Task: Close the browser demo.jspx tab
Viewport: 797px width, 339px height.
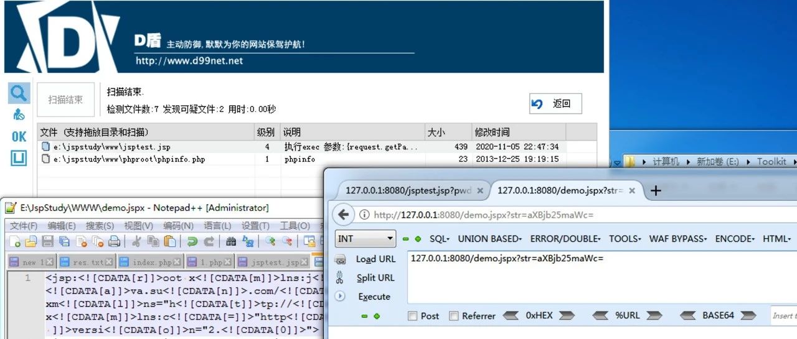Action: (x=633, y=191)
